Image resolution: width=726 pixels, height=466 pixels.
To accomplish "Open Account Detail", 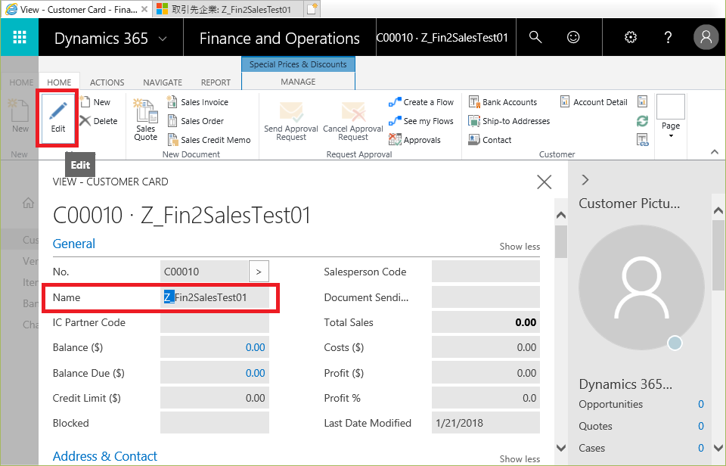I will (x=594, y=102).
